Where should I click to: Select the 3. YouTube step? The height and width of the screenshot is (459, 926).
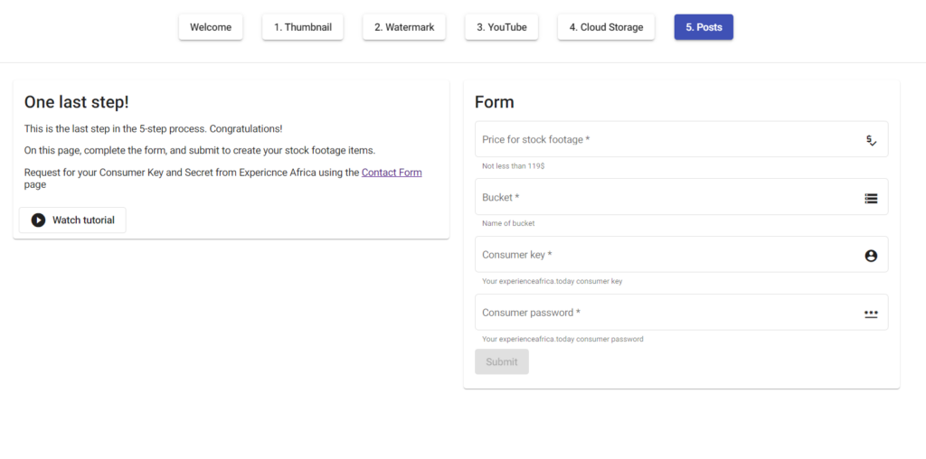pos(502,27)
